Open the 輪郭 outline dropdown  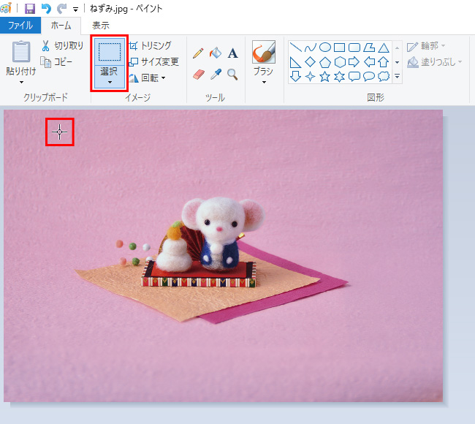click(426, 46)
